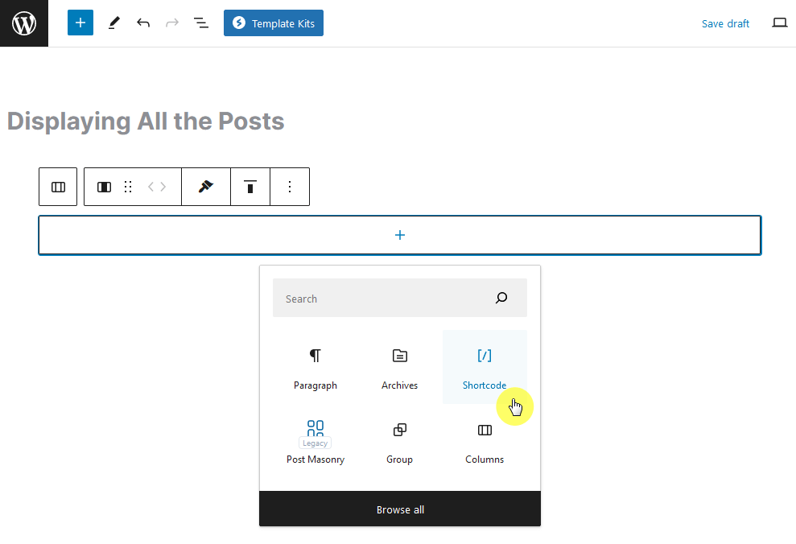Viewport: 796px width, 544px height.
Task: Grab the block drag handle dots
Action: (x=128, y=187)
